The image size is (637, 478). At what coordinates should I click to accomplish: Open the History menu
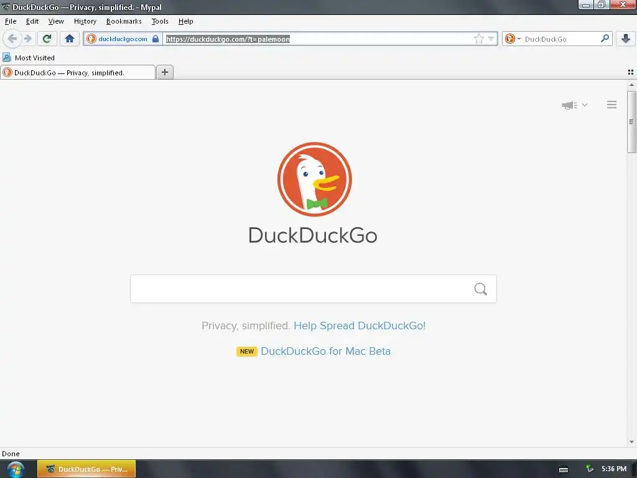pyautogui.click(x=85, y=21)
